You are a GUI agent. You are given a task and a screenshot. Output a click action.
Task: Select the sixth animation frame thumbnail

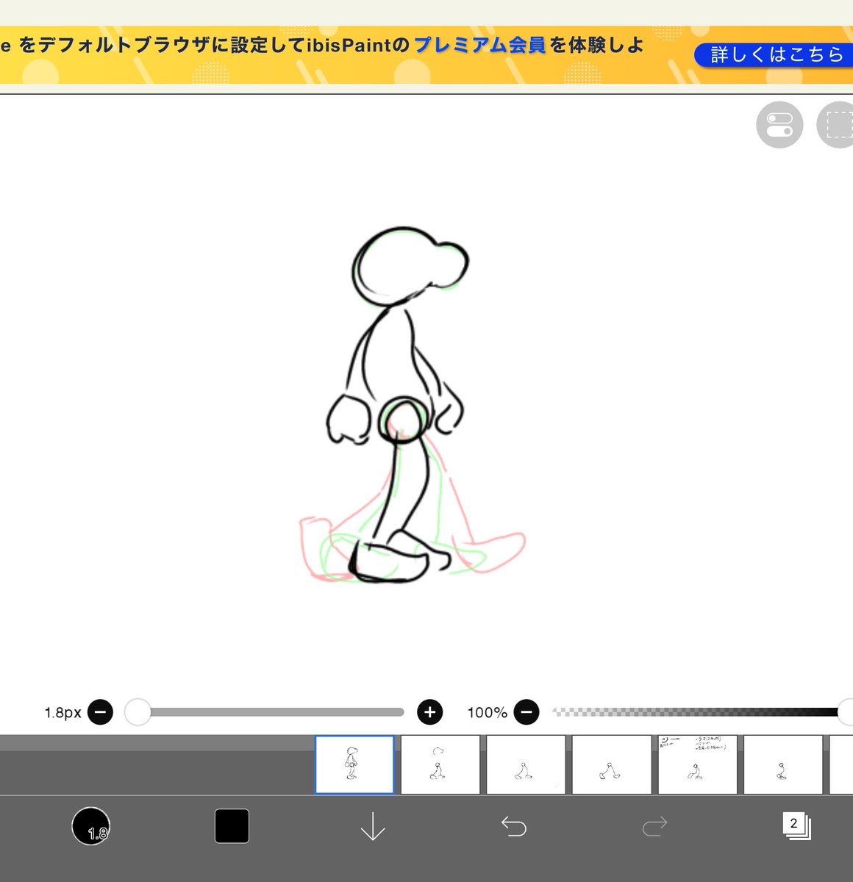[x=783, y=764]
